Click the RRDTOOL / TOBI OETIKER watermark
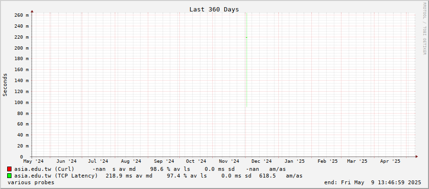This screenshot has width=429, height=189. pos(424,29)
